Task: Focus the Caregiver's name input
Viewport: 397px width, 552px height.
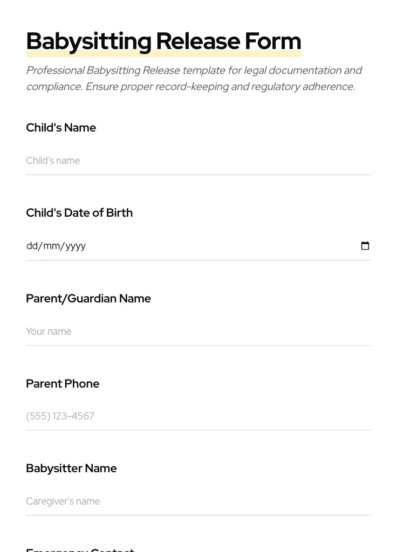Action: tap(198, 501)
